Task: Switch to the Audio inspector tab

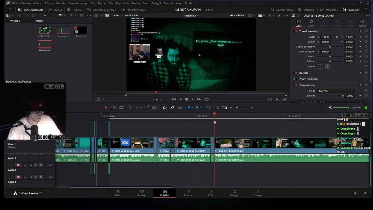Action: point(311,23)
